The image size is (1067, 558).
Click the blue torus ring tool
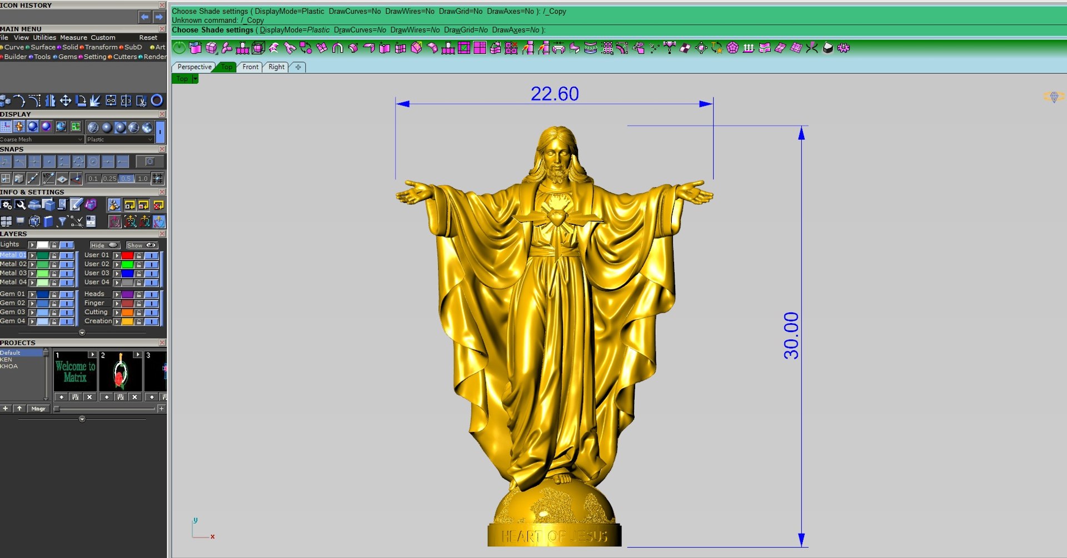(x=157, y=100)
